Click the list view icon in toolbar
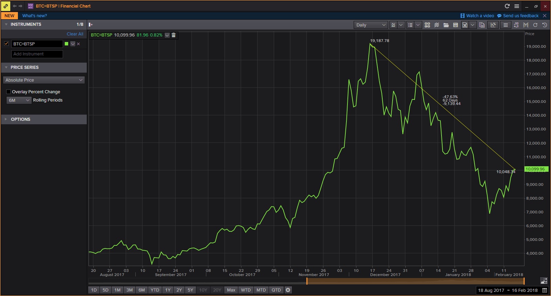This screenshot has height=296, width=551. pyautogui.click(x=410, y=25)
